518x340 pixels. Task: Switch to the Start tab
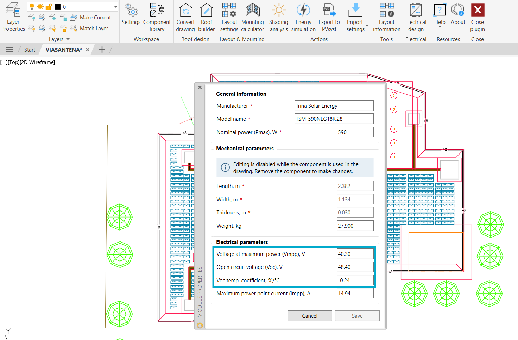[x=30, y=50]
